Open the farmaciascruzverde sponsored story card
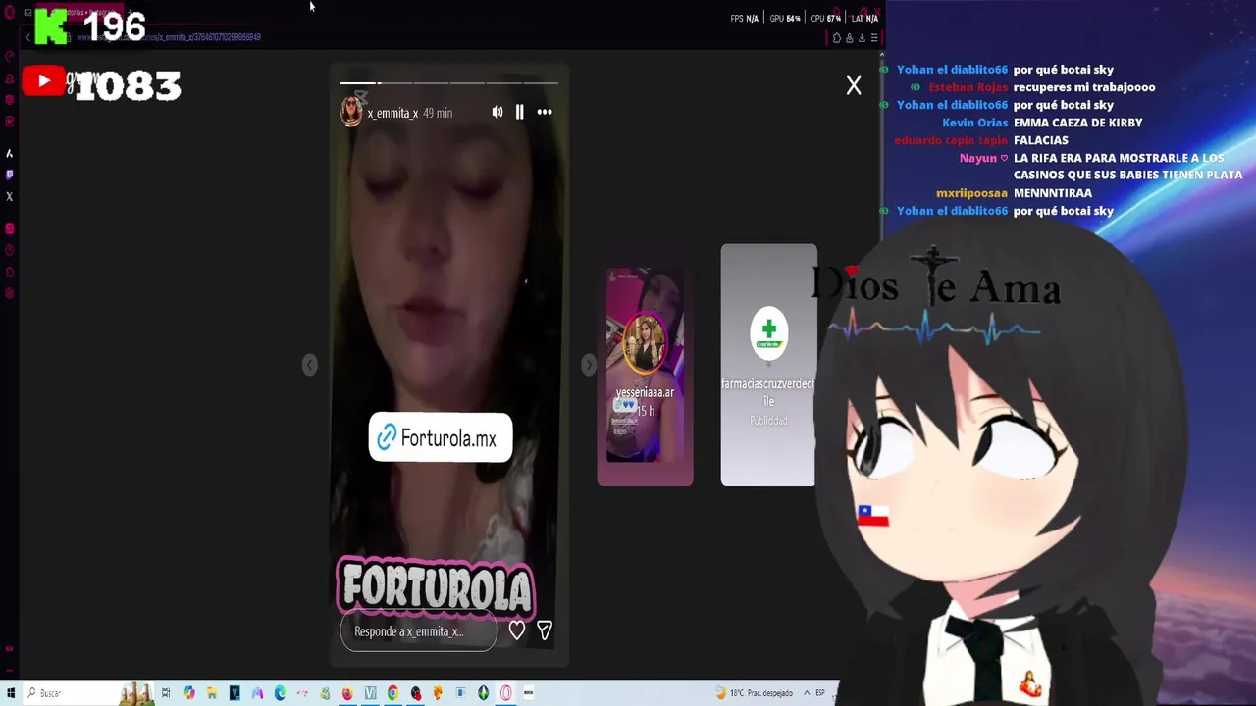This screenshot has height=706, width=1256. pos(768,365)
